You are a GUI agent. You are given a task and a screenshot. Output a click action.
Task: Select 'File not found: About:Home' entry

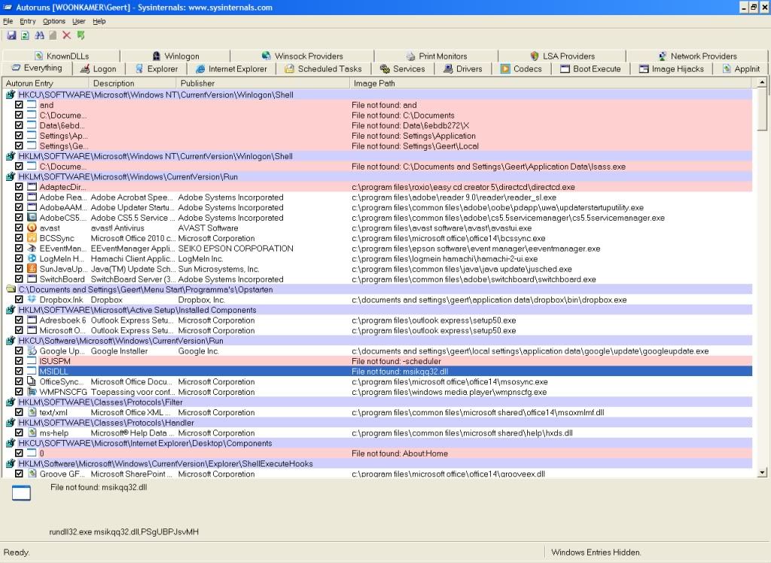click(x=400, y=453)
